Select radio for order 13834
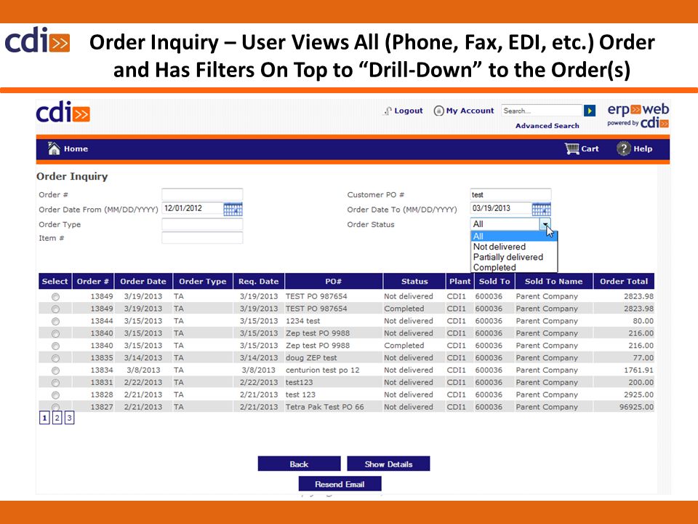The width and height of the screenshot is (698, 524). (55, 370)
